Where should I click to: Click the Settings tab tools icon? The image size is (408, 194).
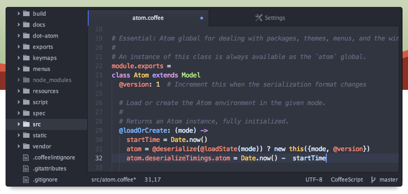click(x=258, y=18)
